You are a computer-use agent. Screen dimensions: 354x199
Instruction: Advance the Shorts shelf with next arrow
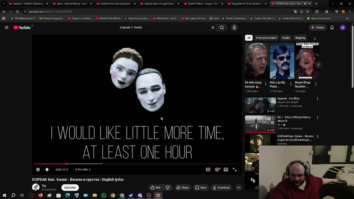pyautogui.click(x=318, y=65)
